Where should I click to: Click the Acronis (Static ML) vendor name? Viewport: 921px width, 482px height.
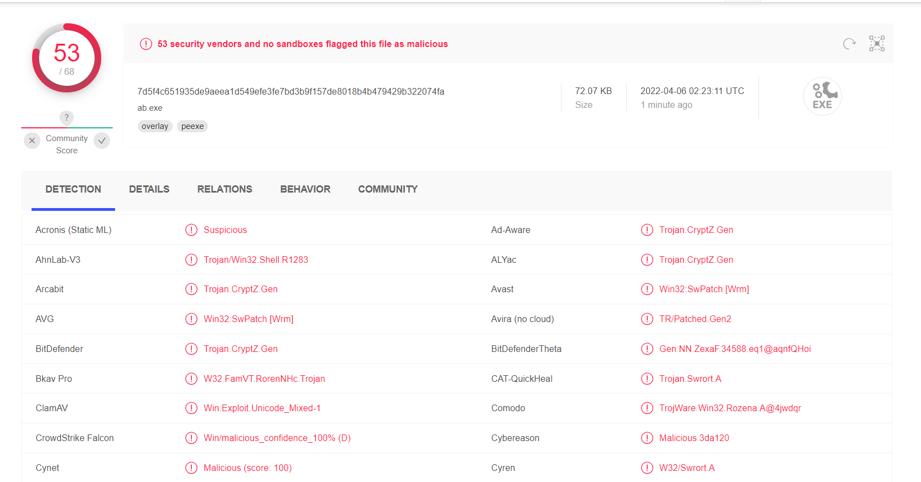74,230
